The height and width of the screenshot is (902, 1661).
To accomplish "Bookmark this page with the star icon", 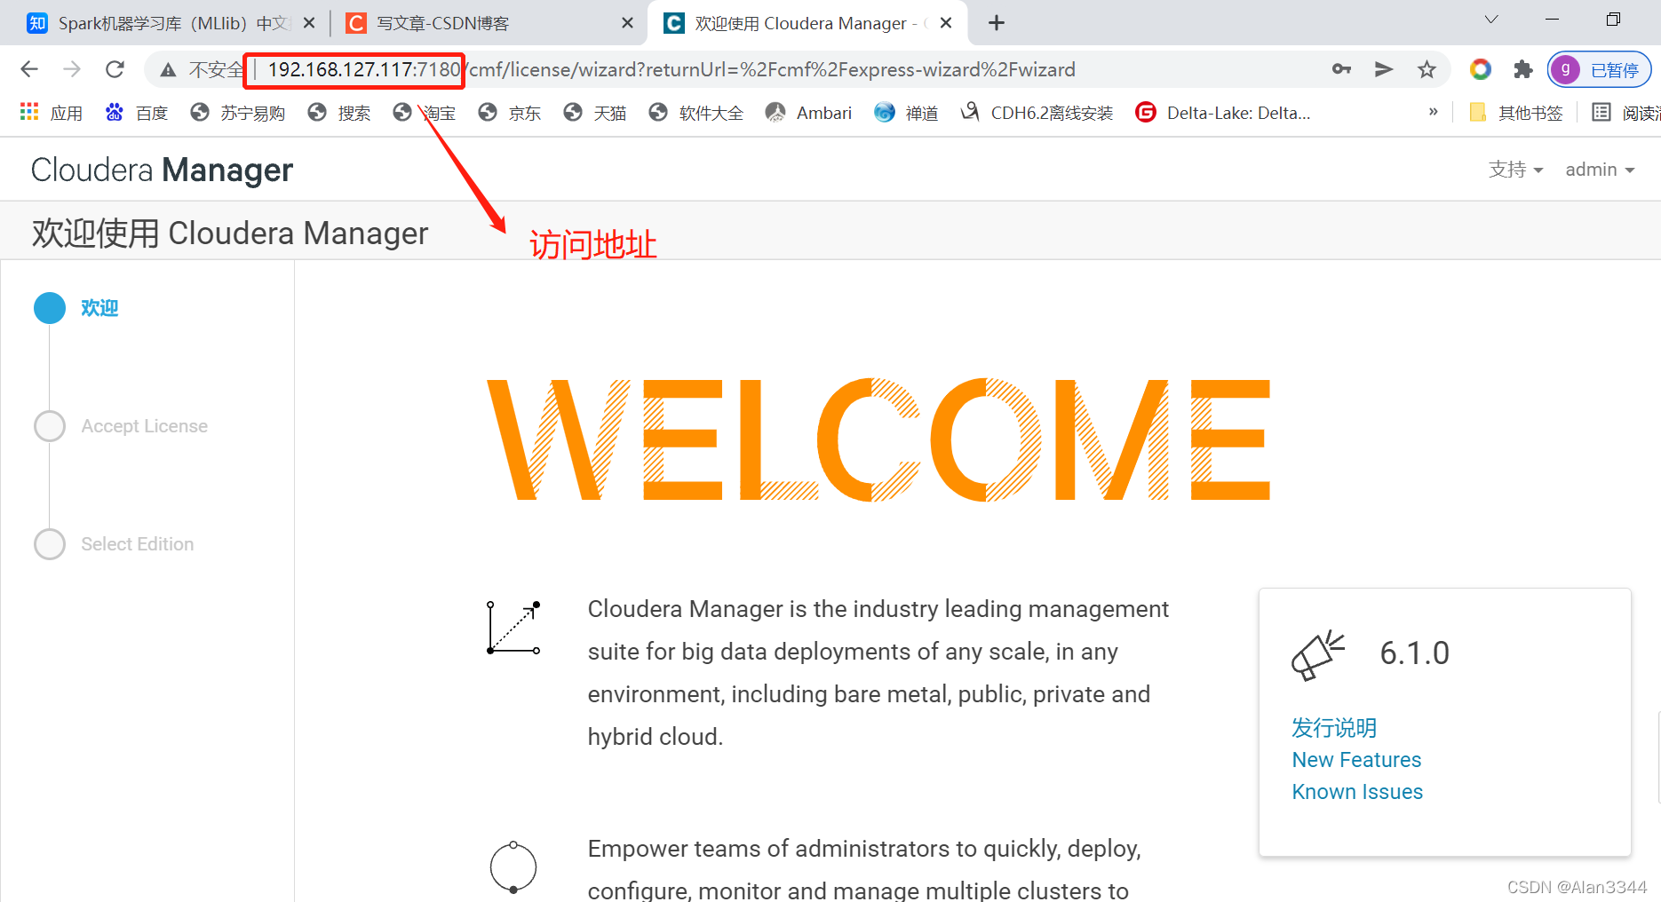I will (1427, 69).
